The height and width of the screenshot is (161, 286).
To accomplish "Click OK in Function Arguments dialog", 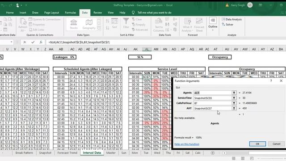I will point(257,144).
